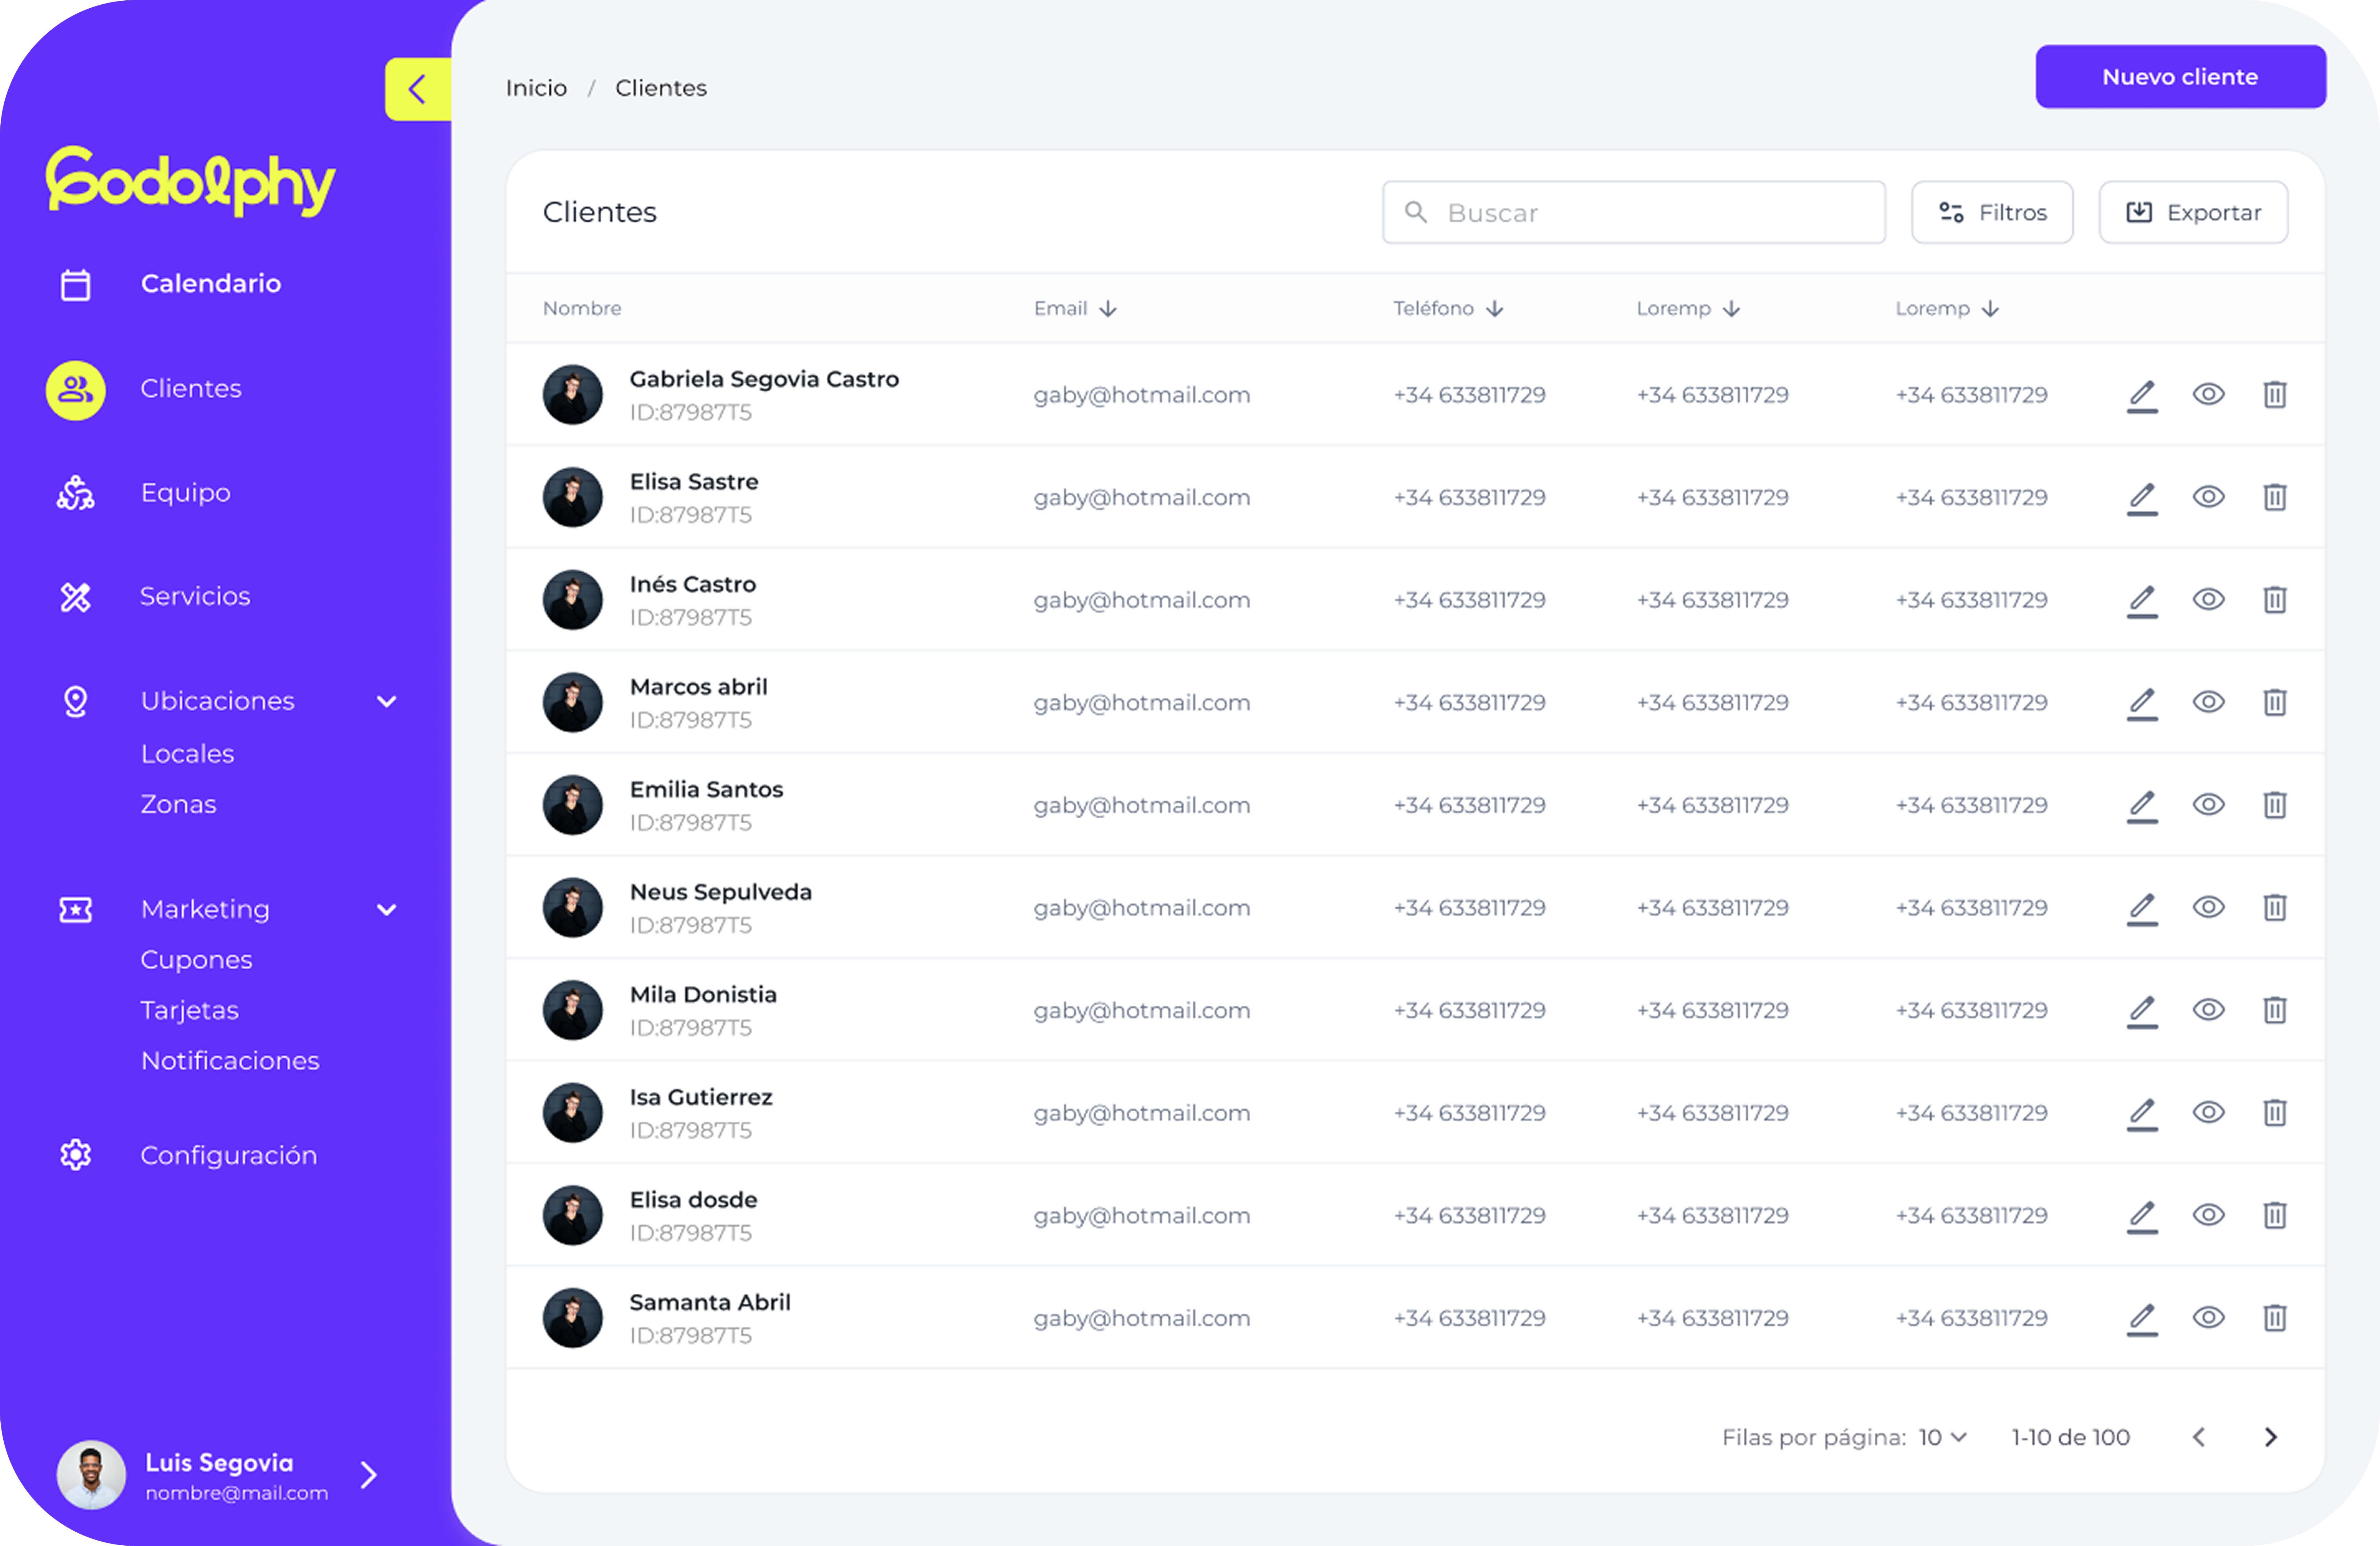Click the yellow Clientes people icon
The width and height of the screenshot is (2380, 1546).
(x=76, y=390)
